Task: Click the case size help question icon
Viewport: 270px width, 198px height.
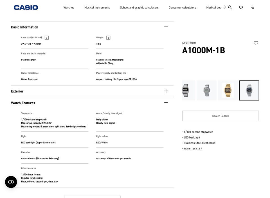Action: (x=47, y=38)
